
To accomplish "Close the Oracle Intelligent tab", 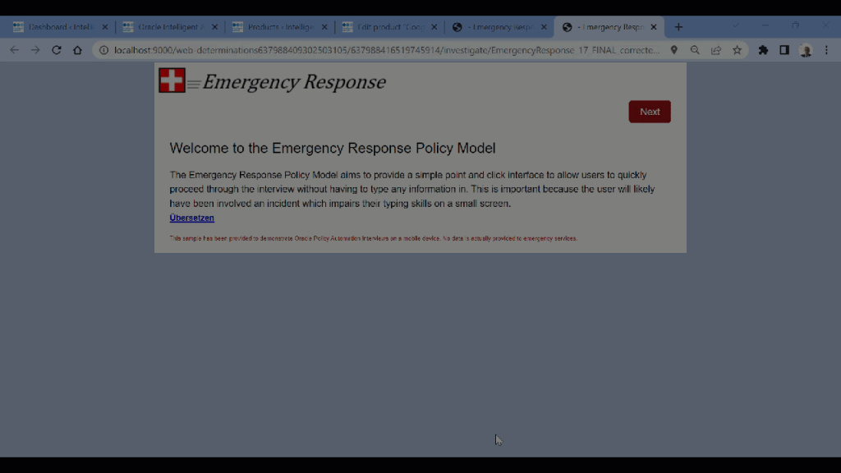I will click(x=214, y=27).
